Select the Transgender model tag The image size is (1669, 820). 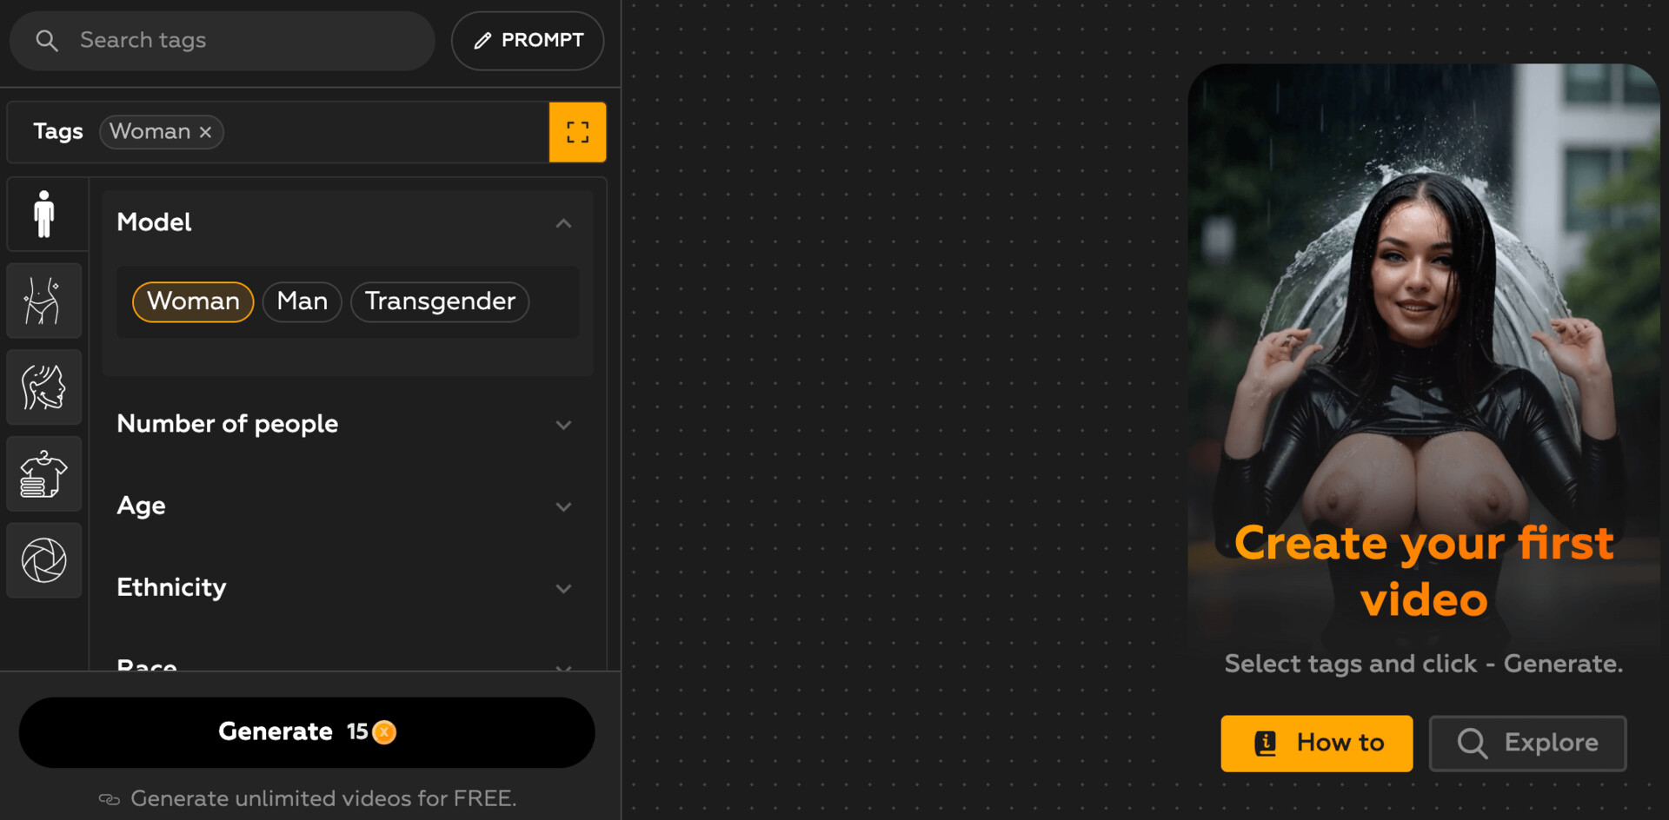pyautogui.click(x=440, y=301)
